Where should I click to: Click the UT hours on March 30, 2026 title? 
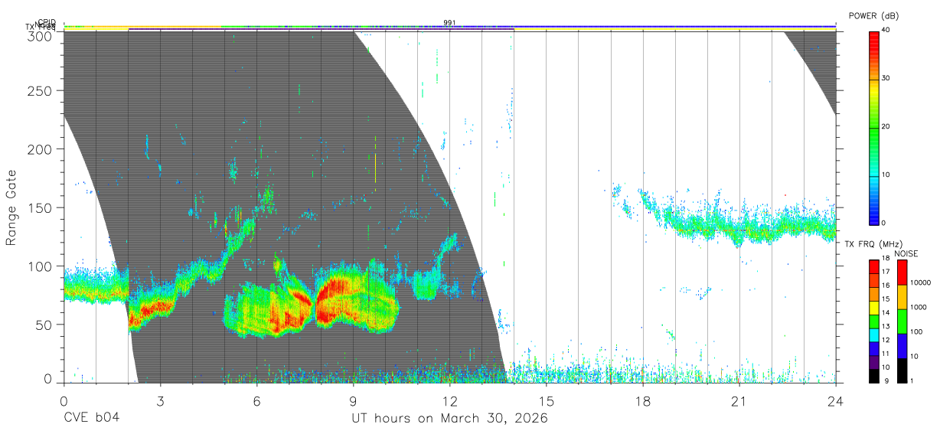click(x=449, y=419)
